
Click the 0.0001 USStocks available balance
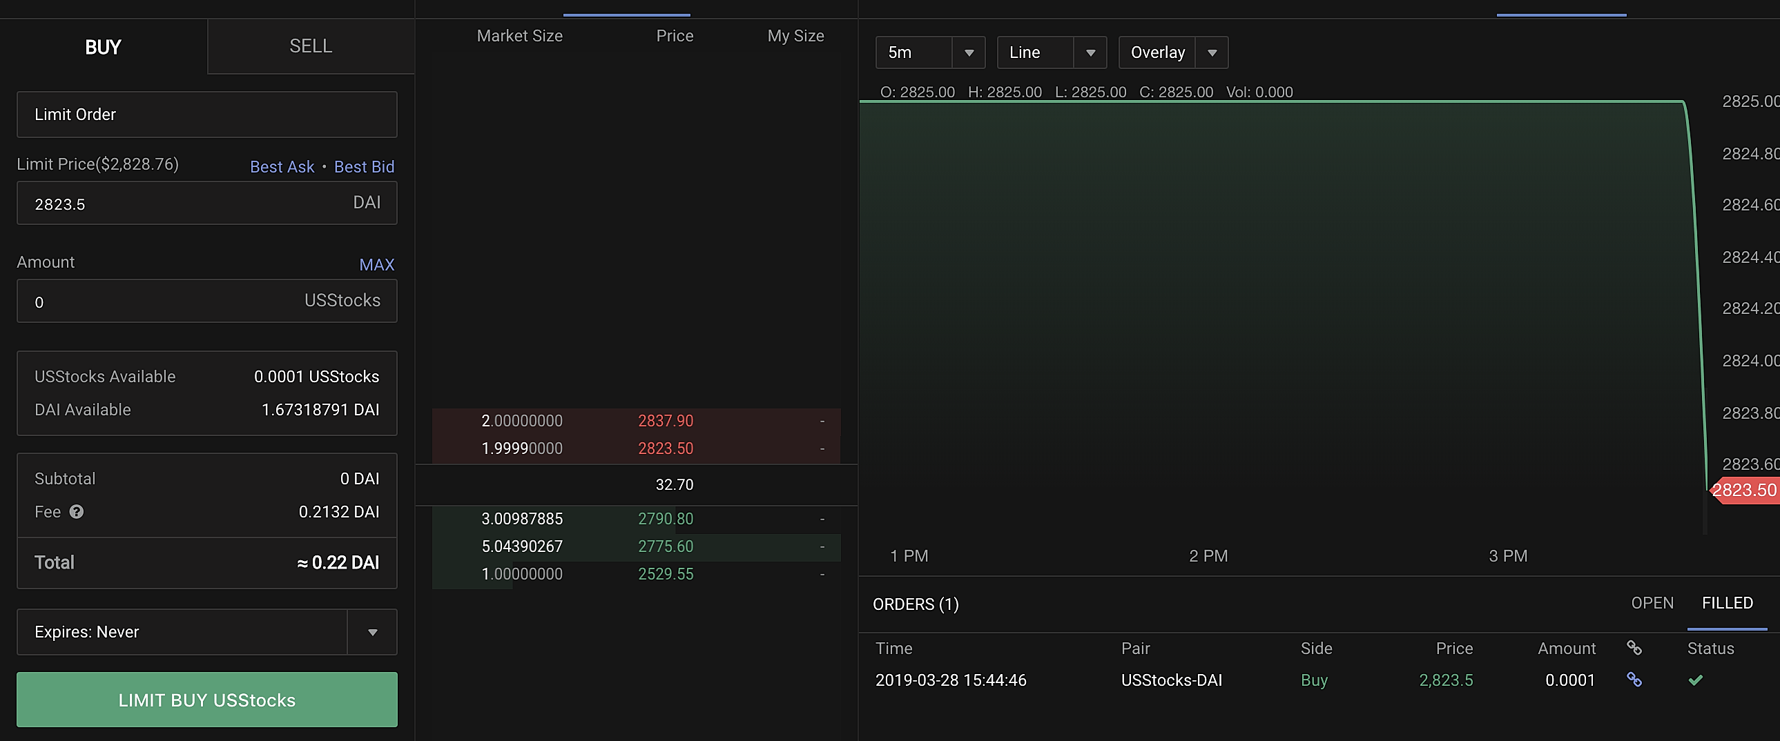pos(316,377)
